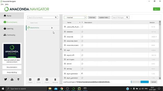Open the File menu
This screenshot has width=163, height=91.
(x=2, y=4)
